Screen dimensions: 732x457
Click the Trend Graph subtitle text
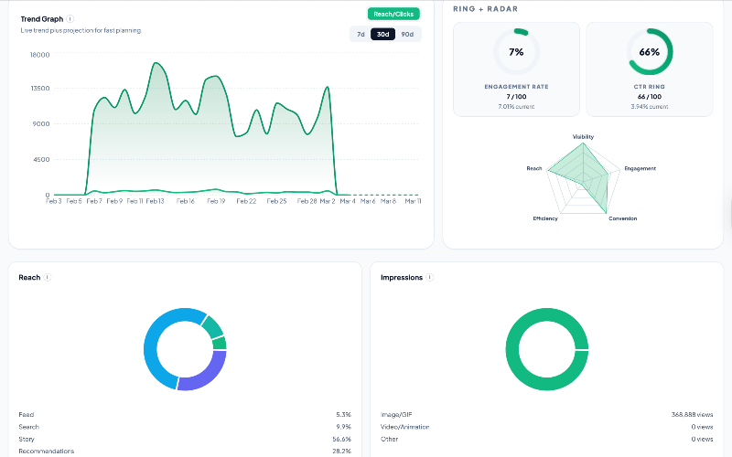(81, 30)
